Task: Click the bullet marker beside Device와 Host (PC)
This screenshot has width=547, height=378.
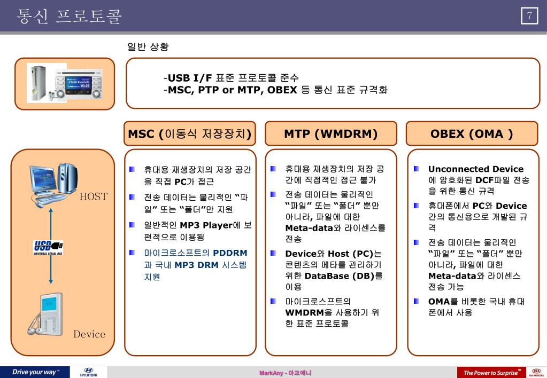Action: [x=273, y=253]
